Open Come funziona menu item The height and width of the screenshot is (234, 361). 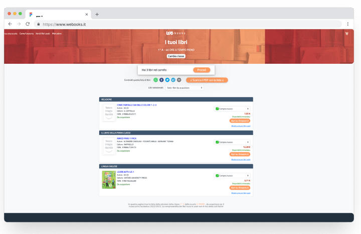[27, 34]
